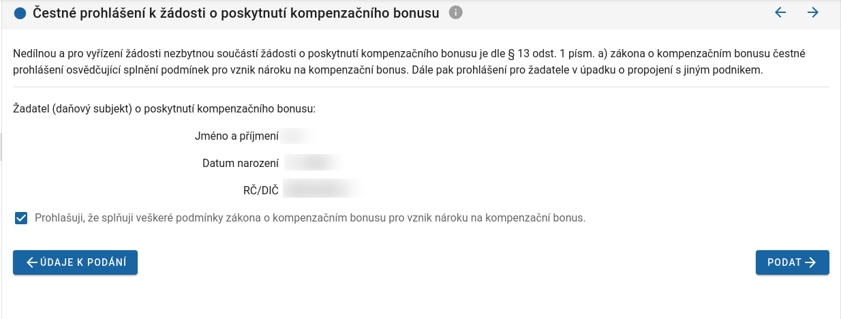Click the gray scrollbar handle on left edge
The height and width of the screenshot is (319, 841).
1,147
